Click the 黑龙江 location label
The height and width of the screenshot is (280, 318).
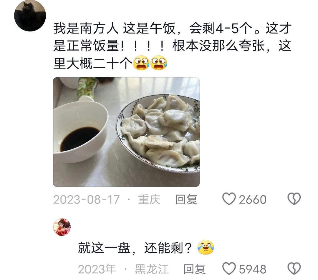coord(152,269)
